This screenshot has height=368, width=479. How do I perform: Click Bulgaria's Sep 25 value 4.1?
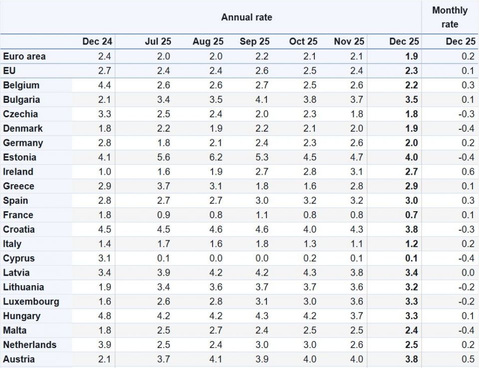(x=262, y=100)
